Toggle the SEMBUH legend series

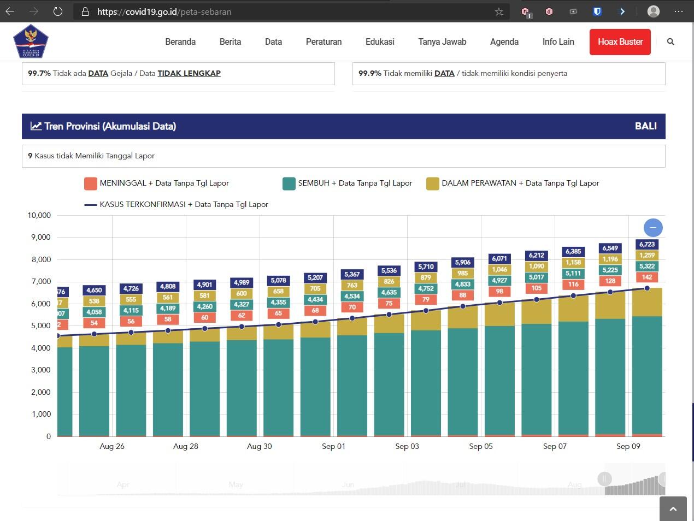click(289, 183)
